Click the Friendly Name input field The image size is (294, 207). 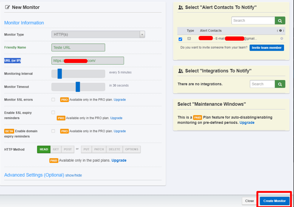(78, 48)
